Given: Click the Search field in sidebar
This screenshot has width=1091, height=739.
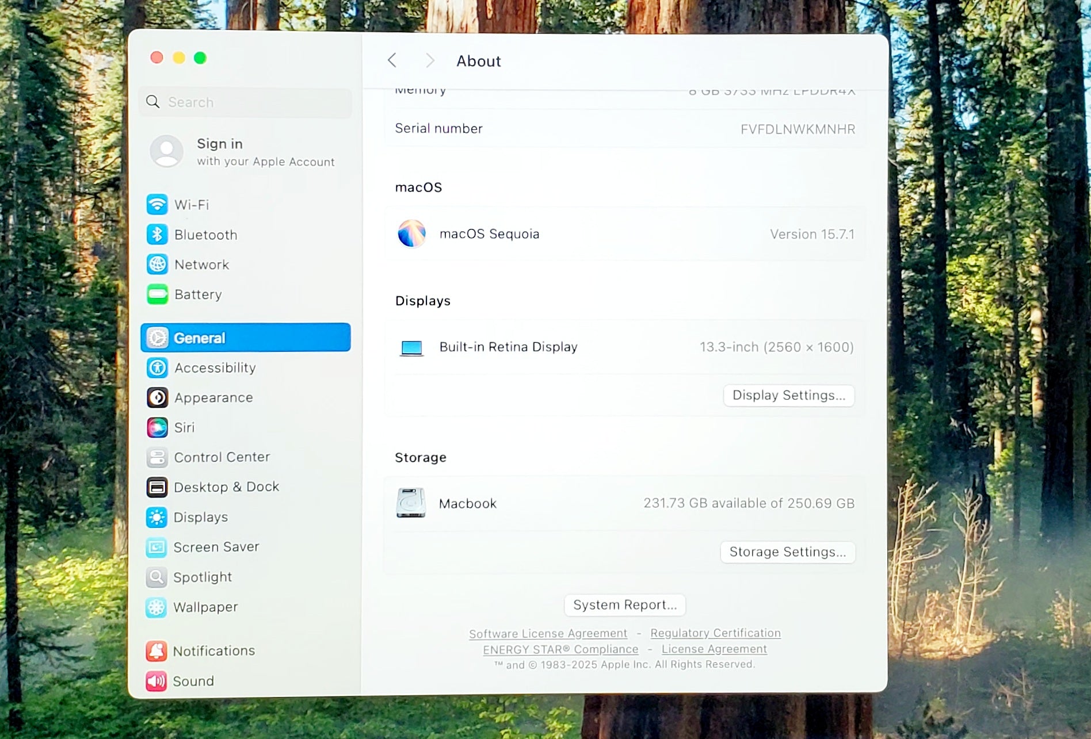Looking at the screenshot, I should (x=246, y=102).
